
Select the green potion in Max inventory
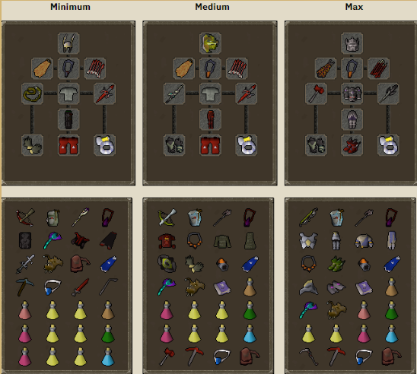[391, 310]
